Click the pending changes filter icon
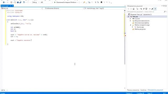This screenshot has width=168, height=94. coord(138,9)
